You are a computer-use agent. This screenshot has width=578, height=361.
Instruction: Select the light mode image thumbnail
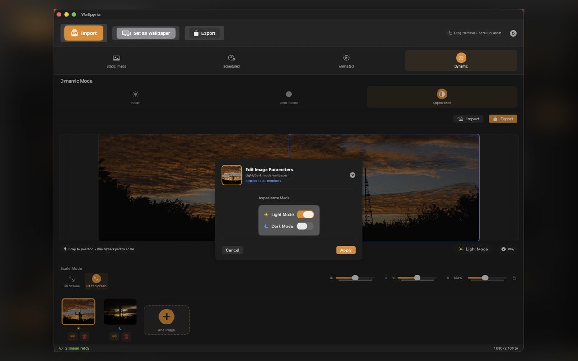(79, 311)
